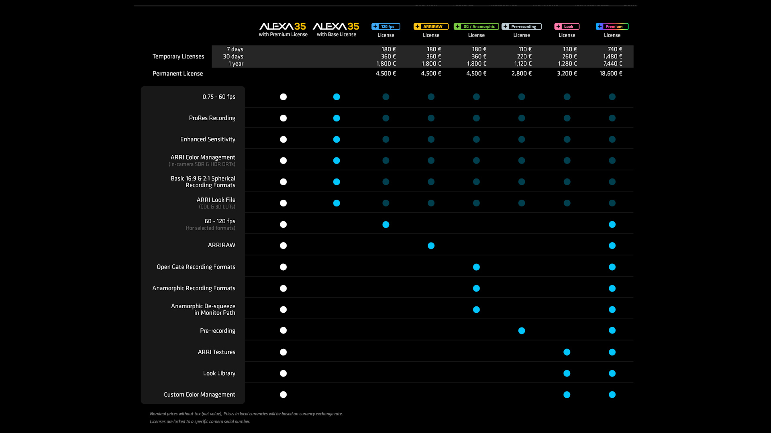The image size is (771, 433).
Task: Click the 740 € seven-day Premium price
Action: click(615, 49)
